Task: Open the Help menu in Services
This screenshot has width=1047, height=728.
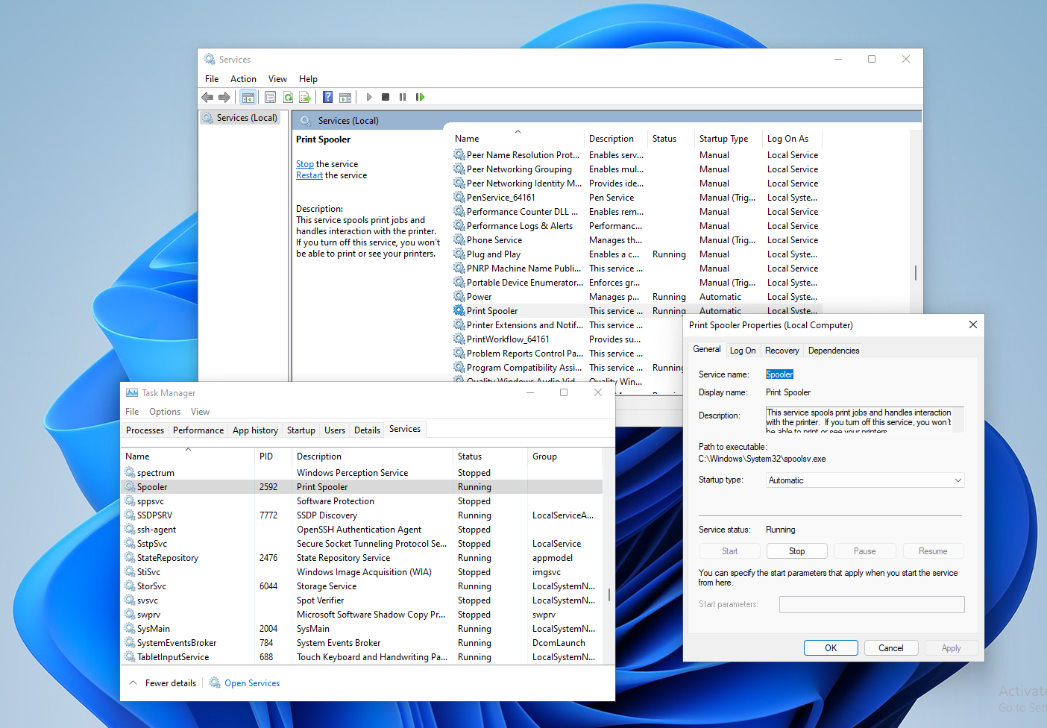Action: click(x=308, y=78)
